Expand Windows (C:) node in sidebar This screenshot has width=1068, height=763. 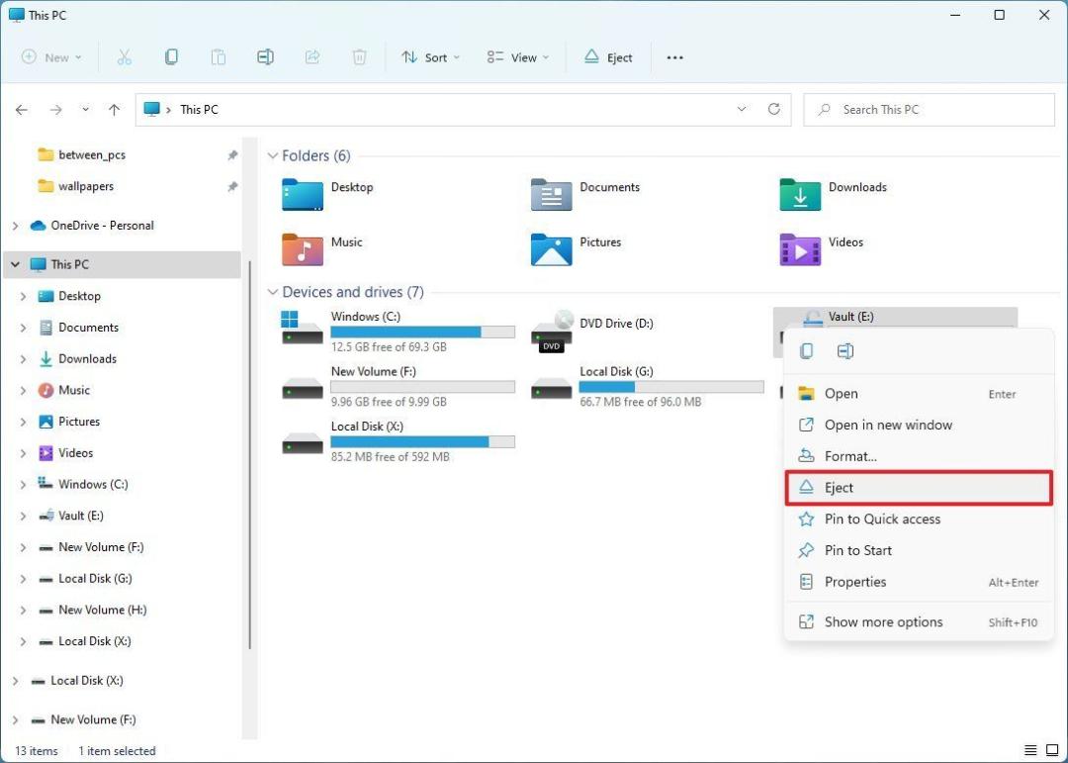coord(23,485)
